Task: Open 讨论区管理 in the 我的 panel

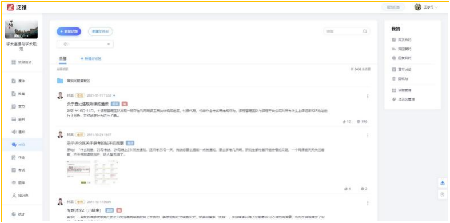Action: (403, 99)
